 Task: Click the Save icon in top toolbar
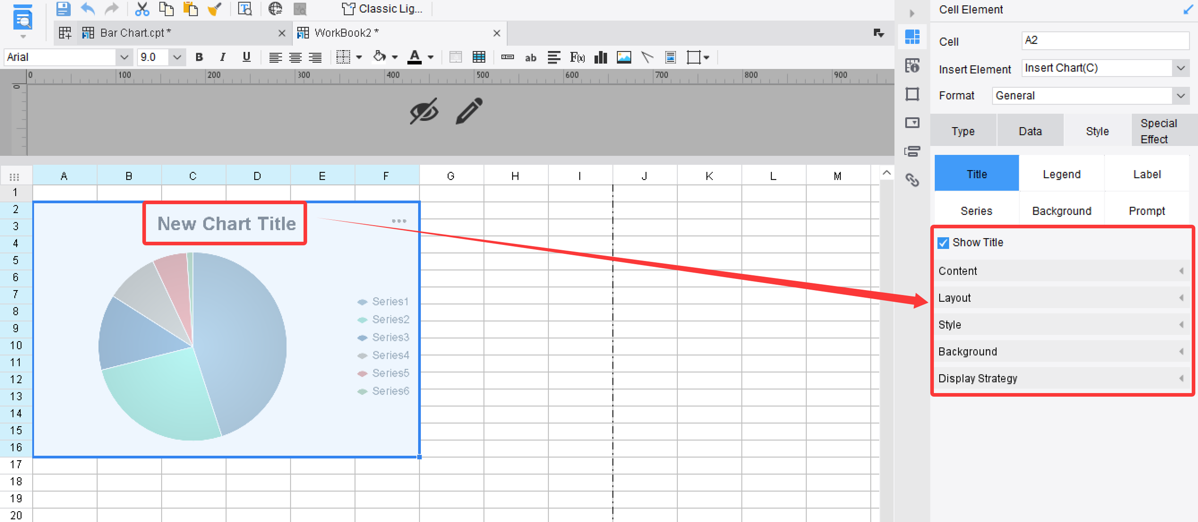63,9
